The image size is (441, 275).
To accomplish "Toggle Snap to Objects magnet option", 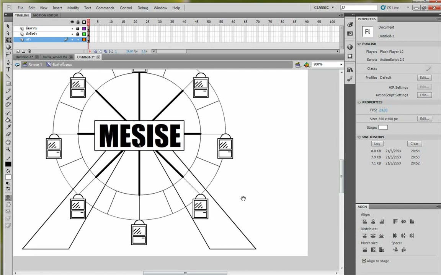I will tap(8, 197).
